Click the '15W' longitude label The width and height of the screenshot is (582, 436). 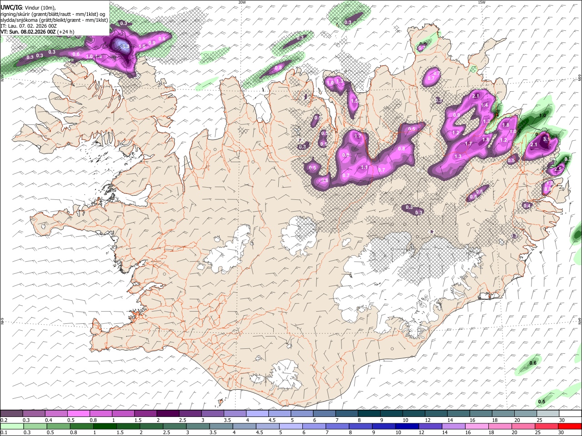482,2
